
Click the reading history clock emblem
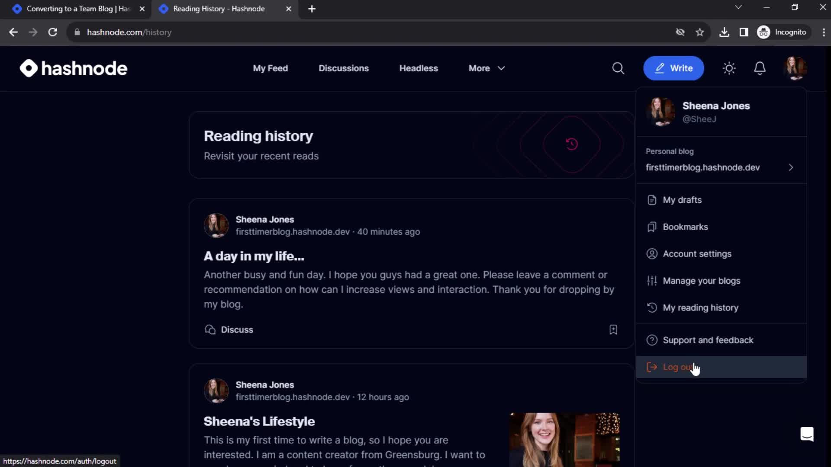[x=572, y=144]
